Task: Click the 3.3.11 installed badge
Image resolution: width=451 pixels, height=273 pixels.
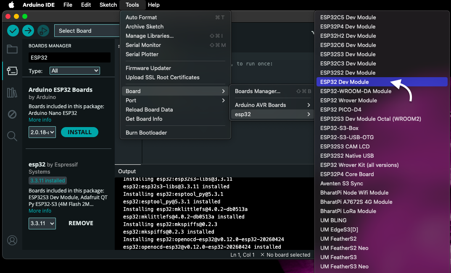Action: tap(48, 180)
